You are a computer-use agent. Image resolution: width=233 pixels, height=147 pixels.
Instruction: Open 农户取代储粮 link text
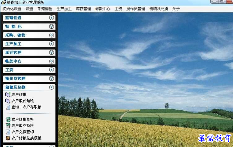[x=23, y=101]
